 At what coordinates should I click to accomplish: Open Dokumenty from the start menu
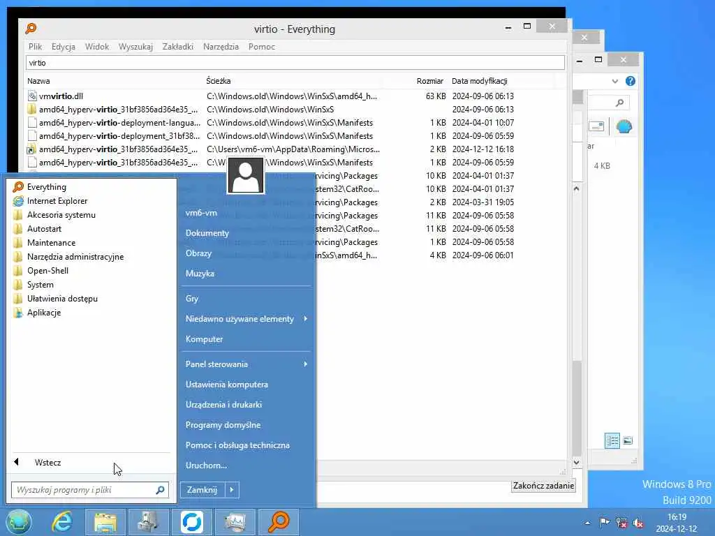pyautogui.click(x=207, y=233)
